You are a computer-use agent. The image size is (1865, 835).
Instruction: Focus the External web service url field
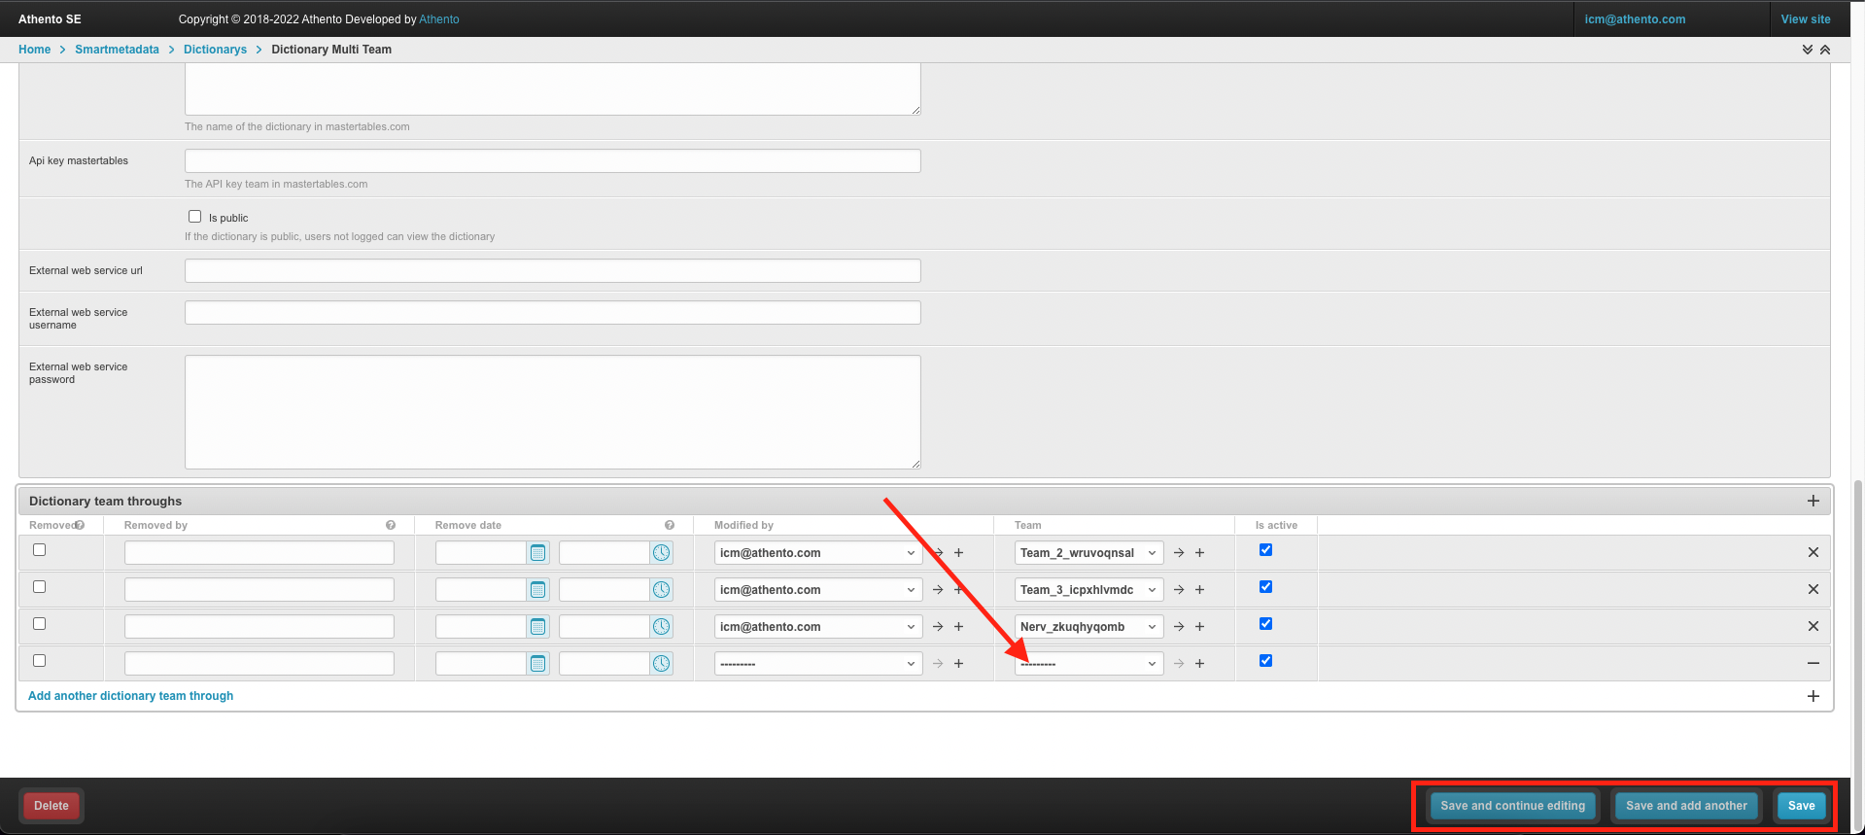(553, 271)
